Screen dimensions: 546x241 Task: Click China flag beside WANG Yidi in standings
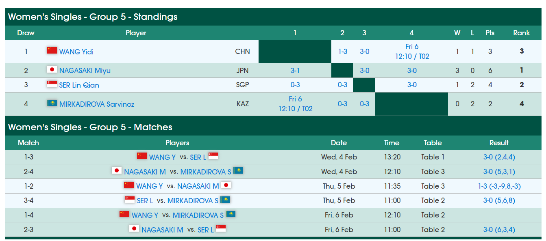click(52, 50)
